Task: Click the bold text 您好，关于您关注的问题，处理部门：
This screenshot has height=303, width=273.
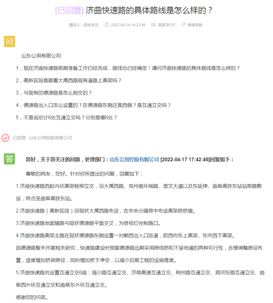Action: pyautogui.click(x=67, y=160)
